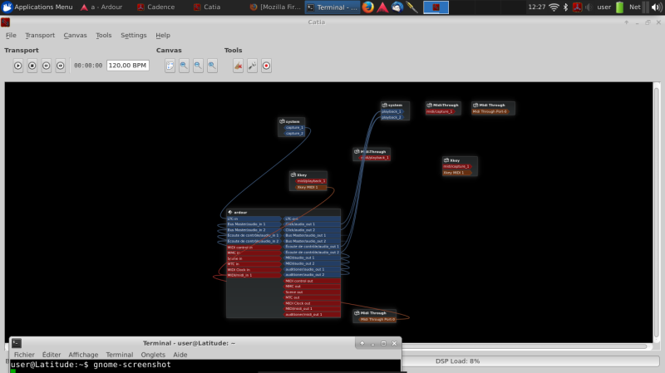This screenshot has height=373, width=665.
Task: Select the system playback client header
Action: [x=395, y=105]
